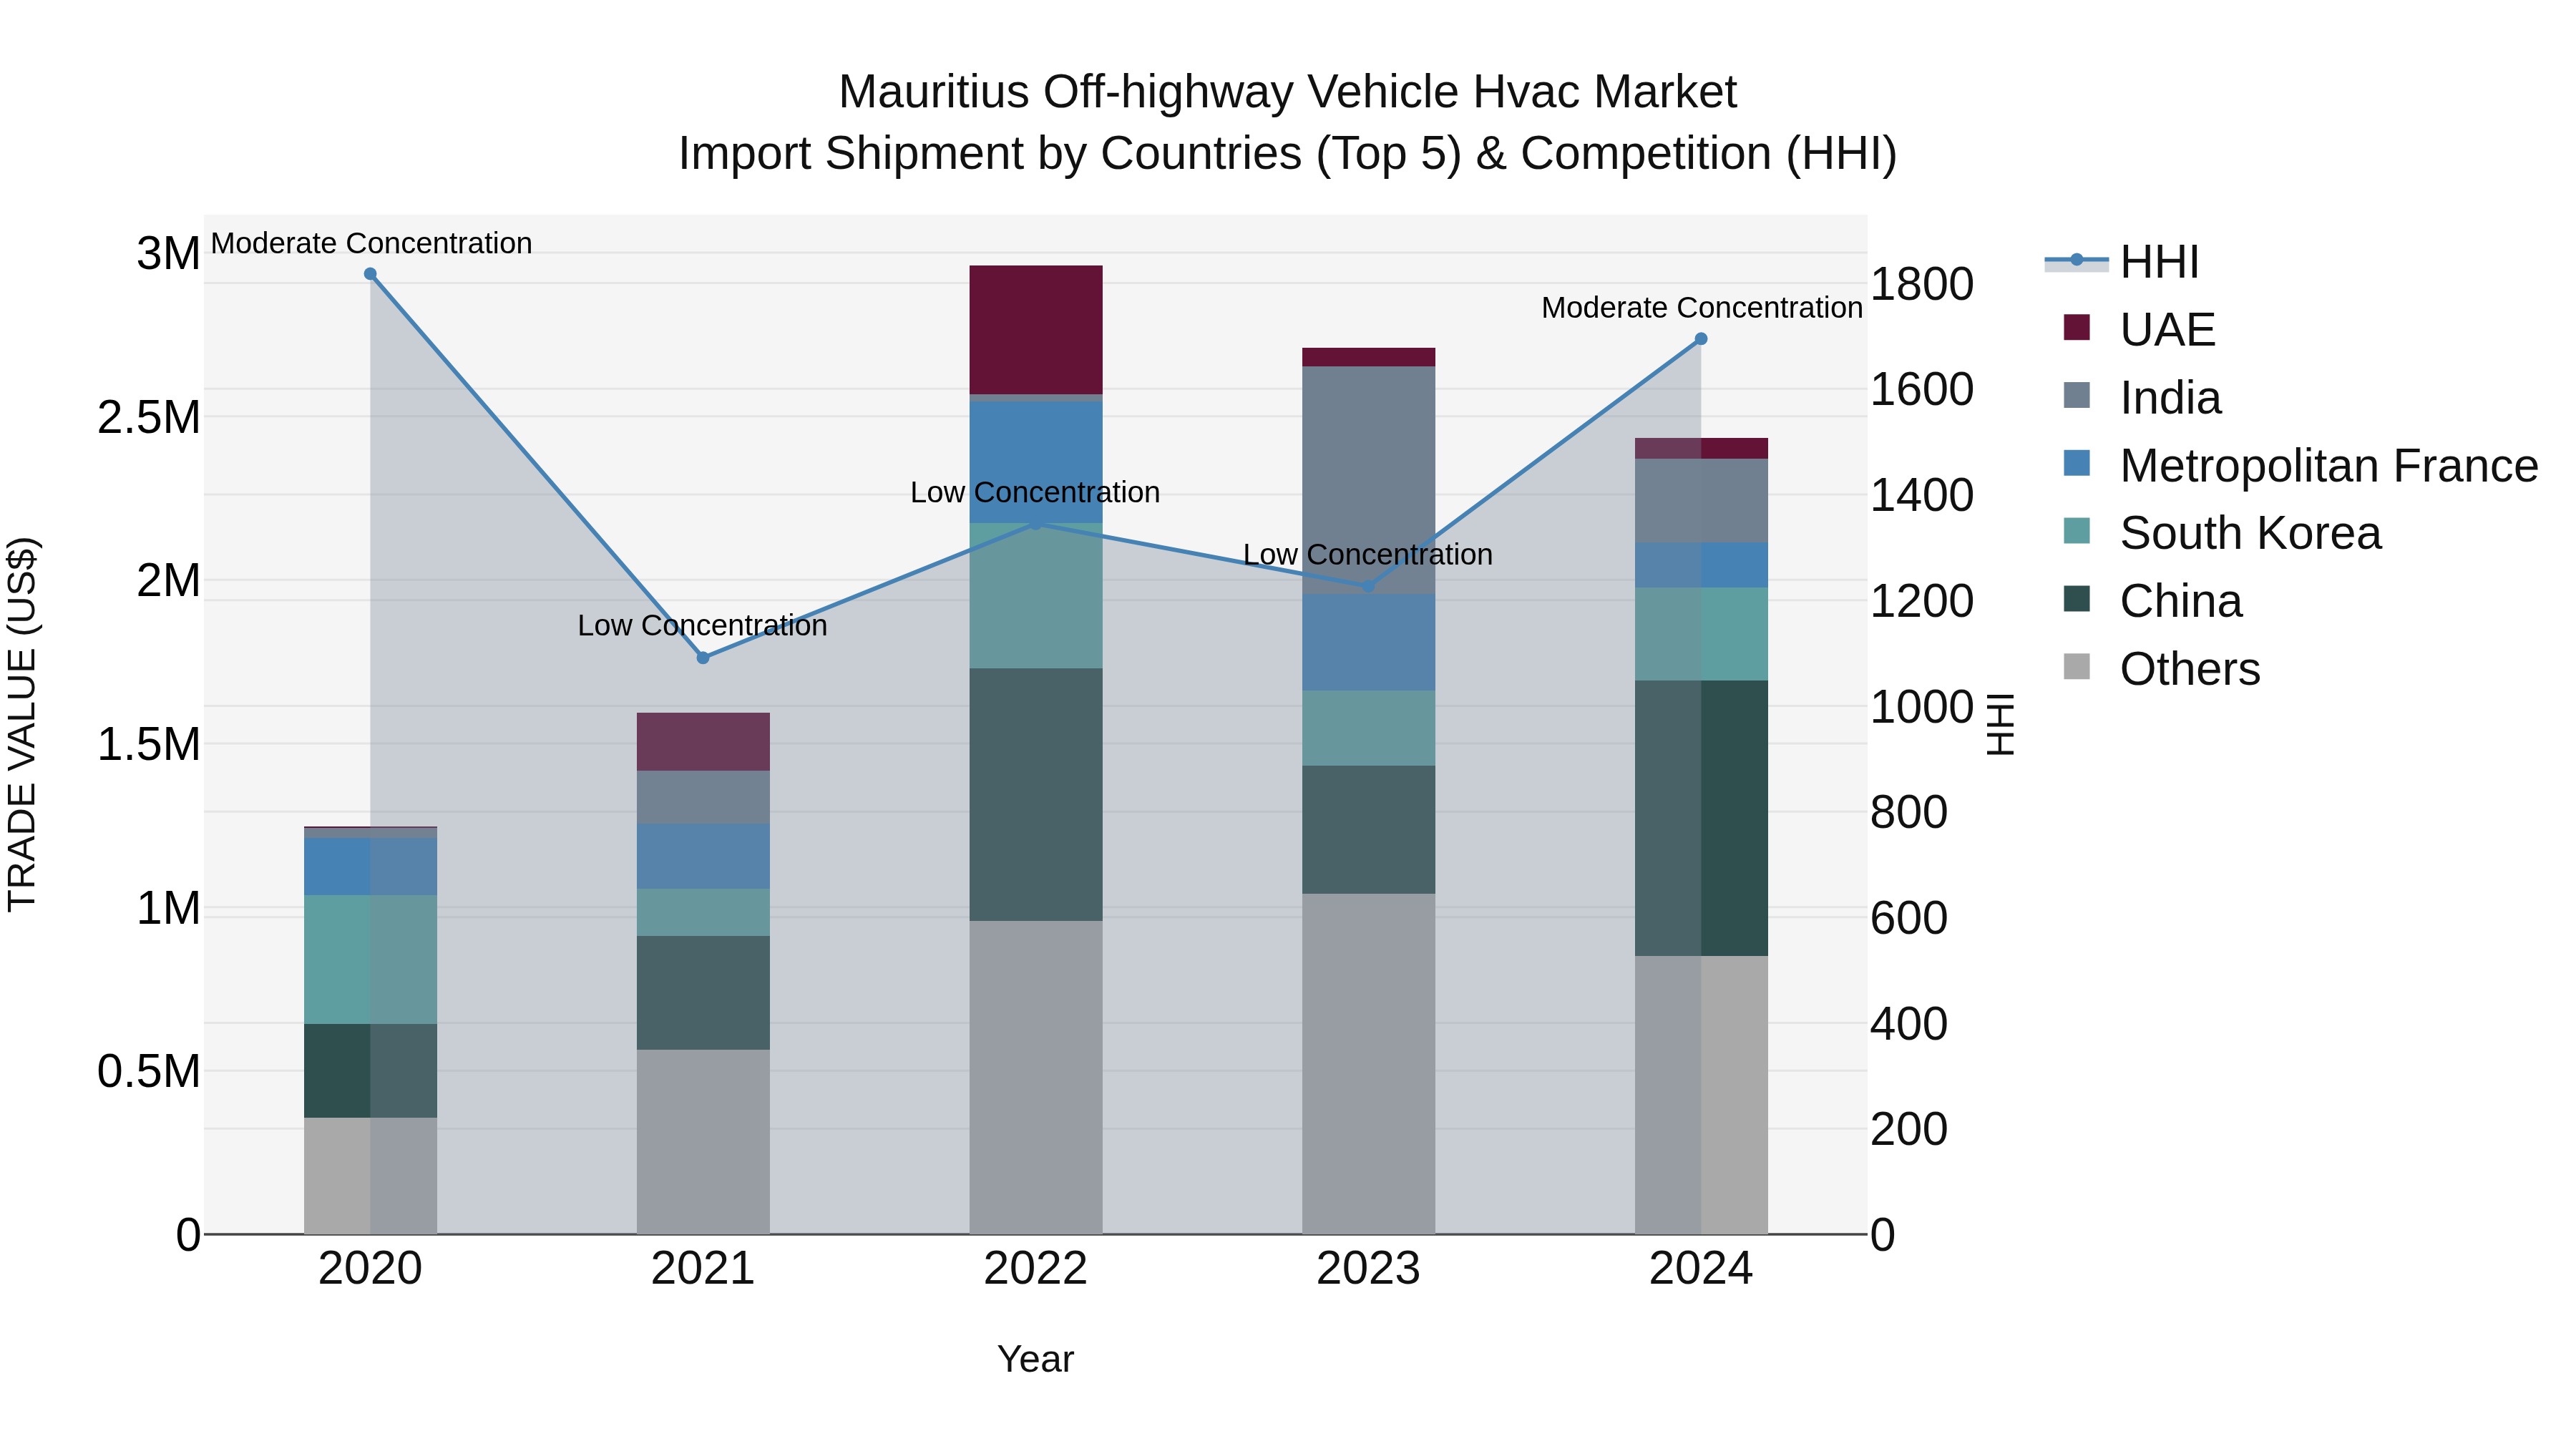Click the 2.5M left axis tick label
Image resolution: width=2576 pixels, height=1449 pixels.
click(149, 417)
